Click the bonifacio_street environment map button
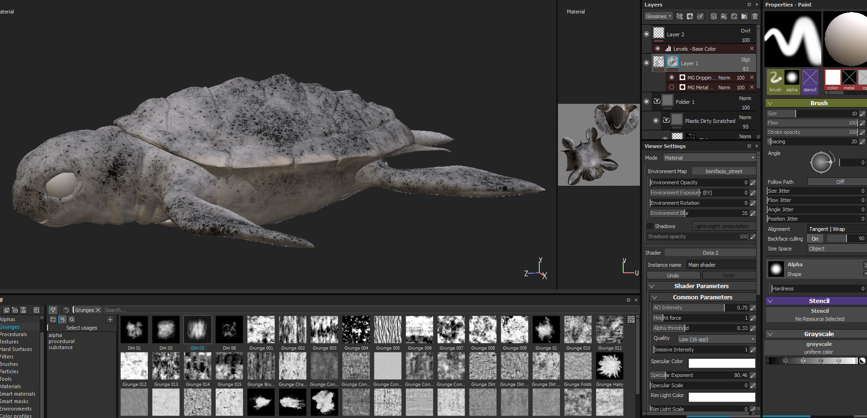 click(x=723, y=171)
